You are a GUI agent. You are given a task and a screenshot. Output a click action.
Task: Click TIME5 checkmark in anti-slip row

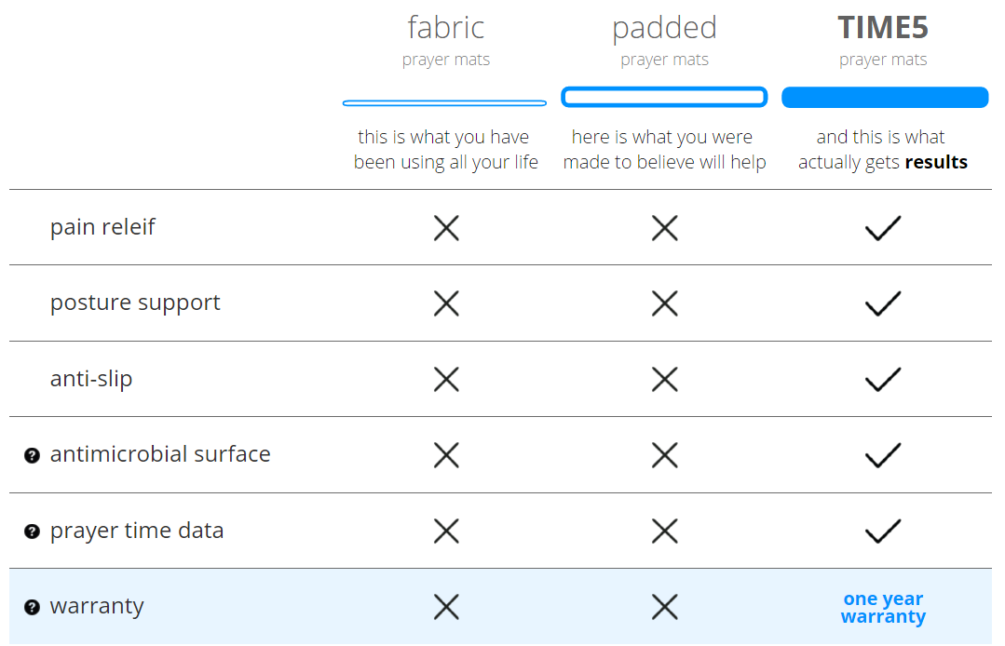point(883,379)
